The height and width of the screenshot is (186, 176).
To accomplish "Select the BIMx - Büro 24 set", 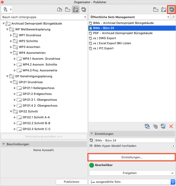I will 132,28.
